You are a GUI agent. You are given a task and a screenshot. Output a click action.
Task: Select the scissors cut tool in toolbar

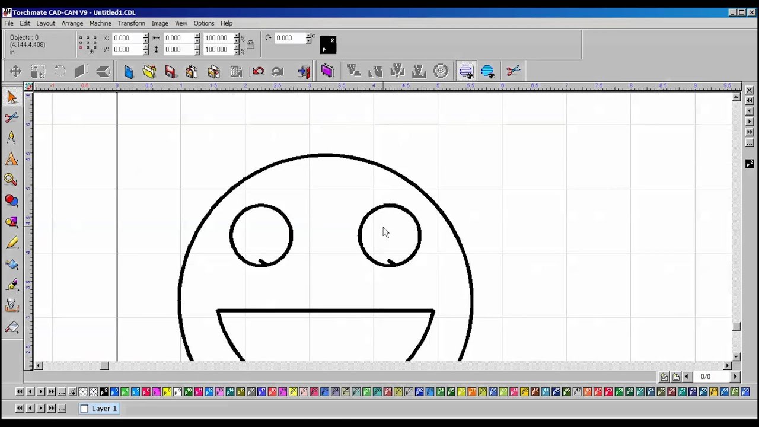click(x=513, y=71)
